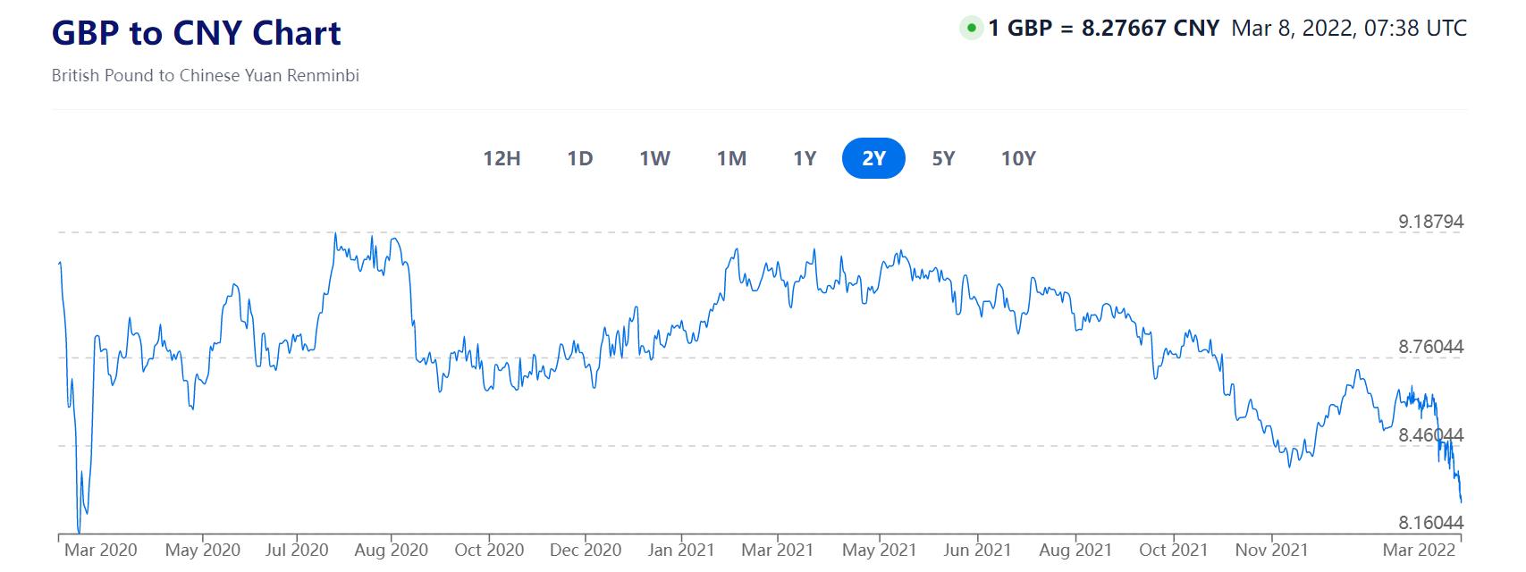Click the 9.18794 high price label

pyautogui.click(x=1430, y=222)
